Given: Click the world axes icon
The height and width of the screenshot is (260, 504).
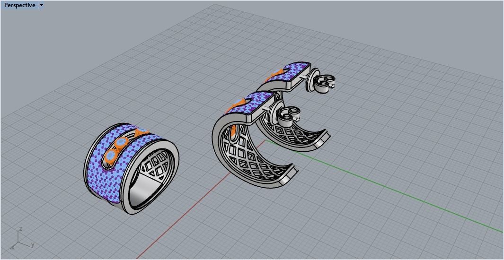Looking at the screenshot, I should point(22,239).
